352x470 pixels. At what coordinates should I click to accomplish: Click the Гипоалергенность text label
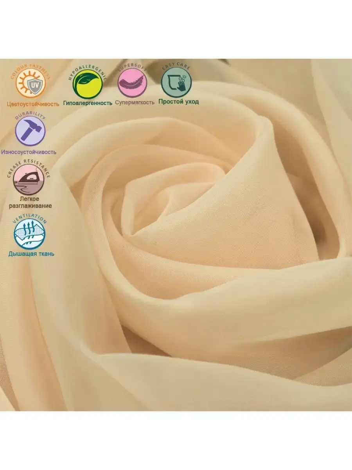click(87, 103)
